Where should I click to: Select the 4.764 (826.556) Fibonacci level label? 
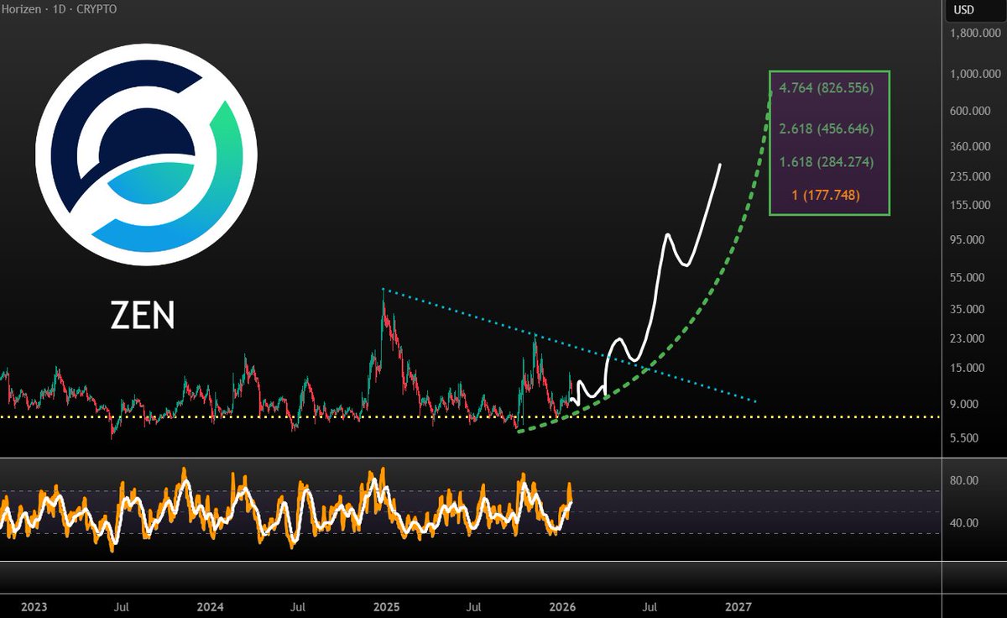827,87
